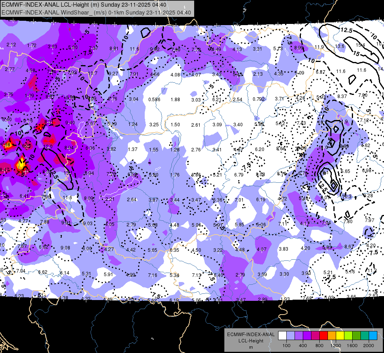This screenshot has width=384, height=353.
Task: Click the grid value 5.85
Action: pos(239,224)
